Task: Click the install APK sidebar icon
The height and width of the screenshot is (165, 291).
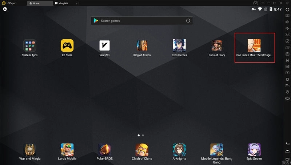Action: point(287,54)
